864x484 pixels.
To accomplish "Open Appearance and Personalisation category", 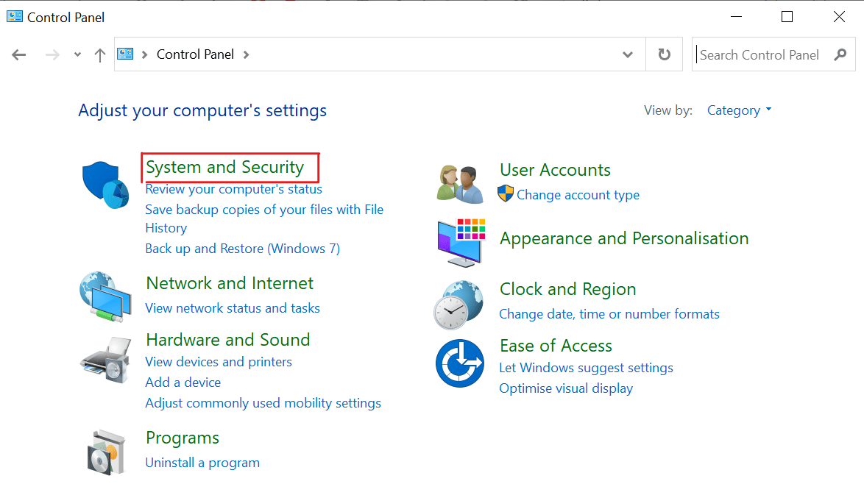I will click(x=624, y=238).
